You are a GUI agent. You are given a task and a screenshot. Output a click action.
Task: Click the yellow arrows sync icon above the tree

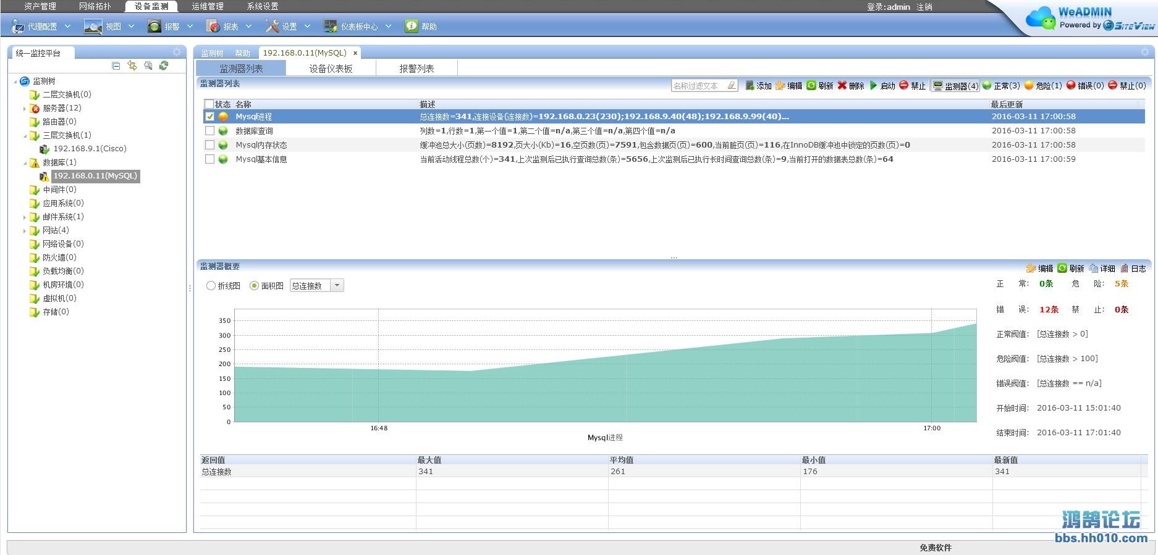[x=132, y=65]
